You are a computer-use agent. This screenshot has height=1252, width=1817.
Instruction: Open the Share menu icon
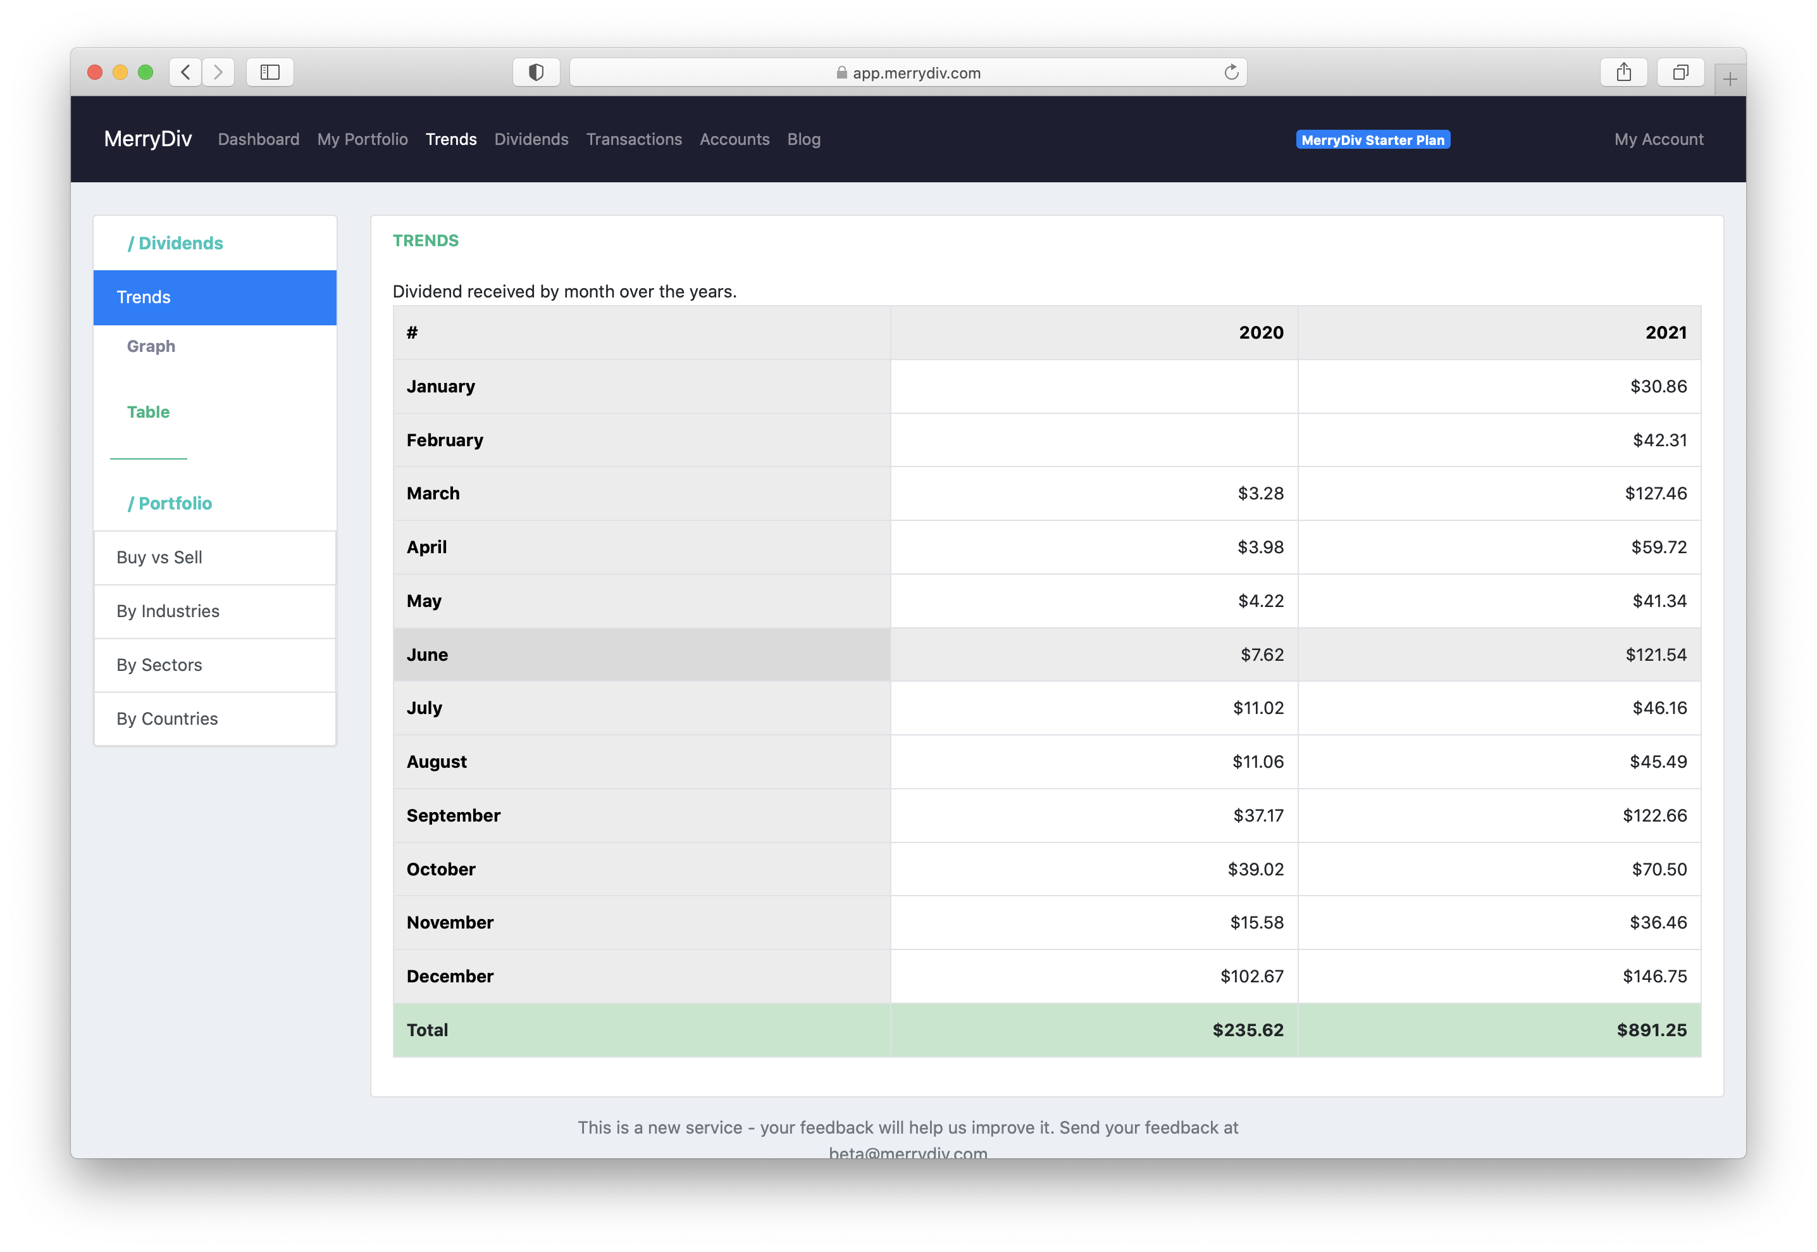point(1624,72)
